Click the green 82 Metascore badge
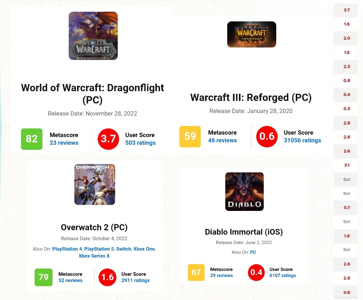The image size is (363, 300). (32, 139)
